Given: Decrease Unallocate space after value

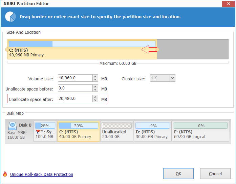Looking at the screenshot, I should pyautogui.click(x=95, y=101).
